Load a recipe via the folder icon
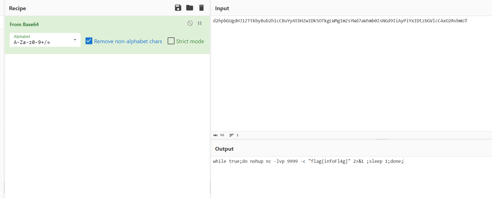 coord(190,8)
